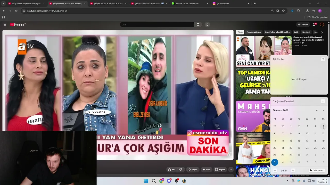This screenshot has width=330, height=185.
Task: Open Chrome downloads
Action: point(307,11)
